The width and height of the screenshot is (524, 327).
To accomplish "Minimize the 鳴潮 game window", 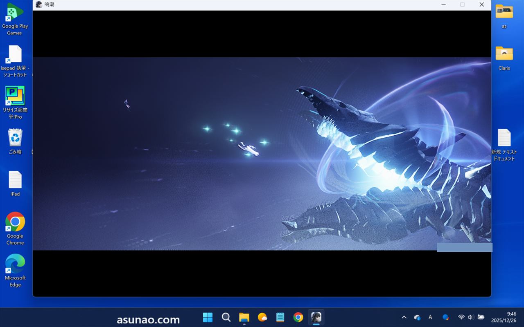I will (x=444, y=4).
